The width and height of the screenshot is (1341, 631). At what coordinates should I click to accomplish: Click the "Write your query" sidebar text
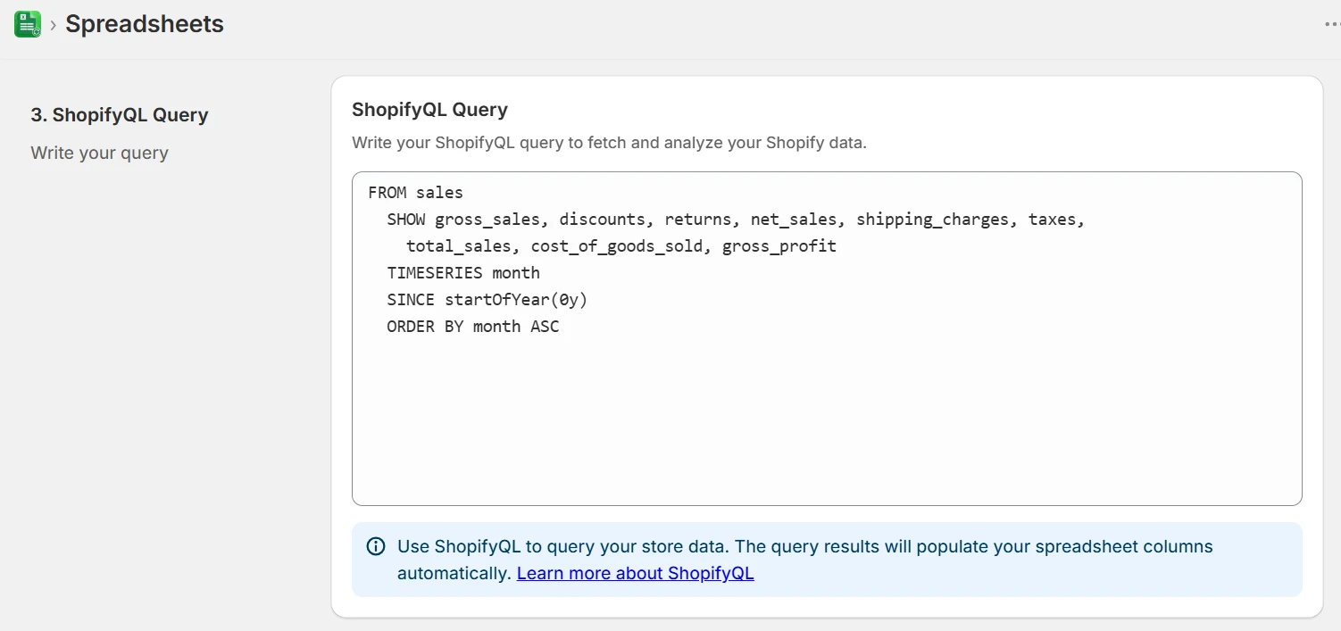99,153
